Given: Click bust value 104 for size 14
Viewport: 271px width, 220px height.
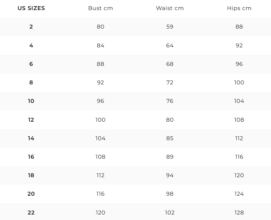Looking at the screenshot, I should [100, 138].
